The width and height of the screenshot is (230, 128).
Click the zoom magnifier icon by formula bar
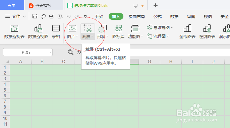click(70, 52)
